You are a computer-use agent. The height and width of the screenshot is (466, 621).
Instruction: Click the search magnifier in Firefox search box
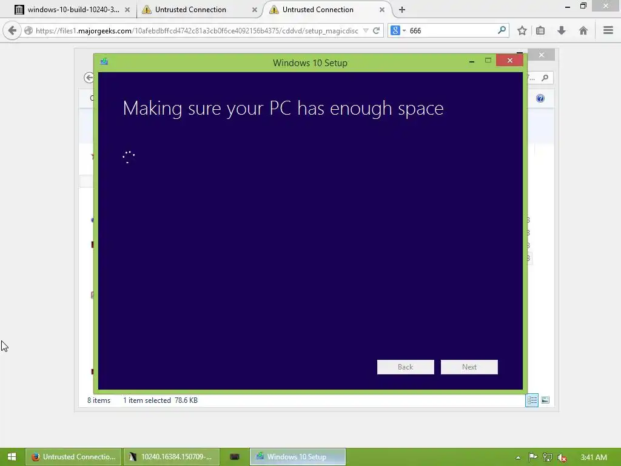[502, 30]
